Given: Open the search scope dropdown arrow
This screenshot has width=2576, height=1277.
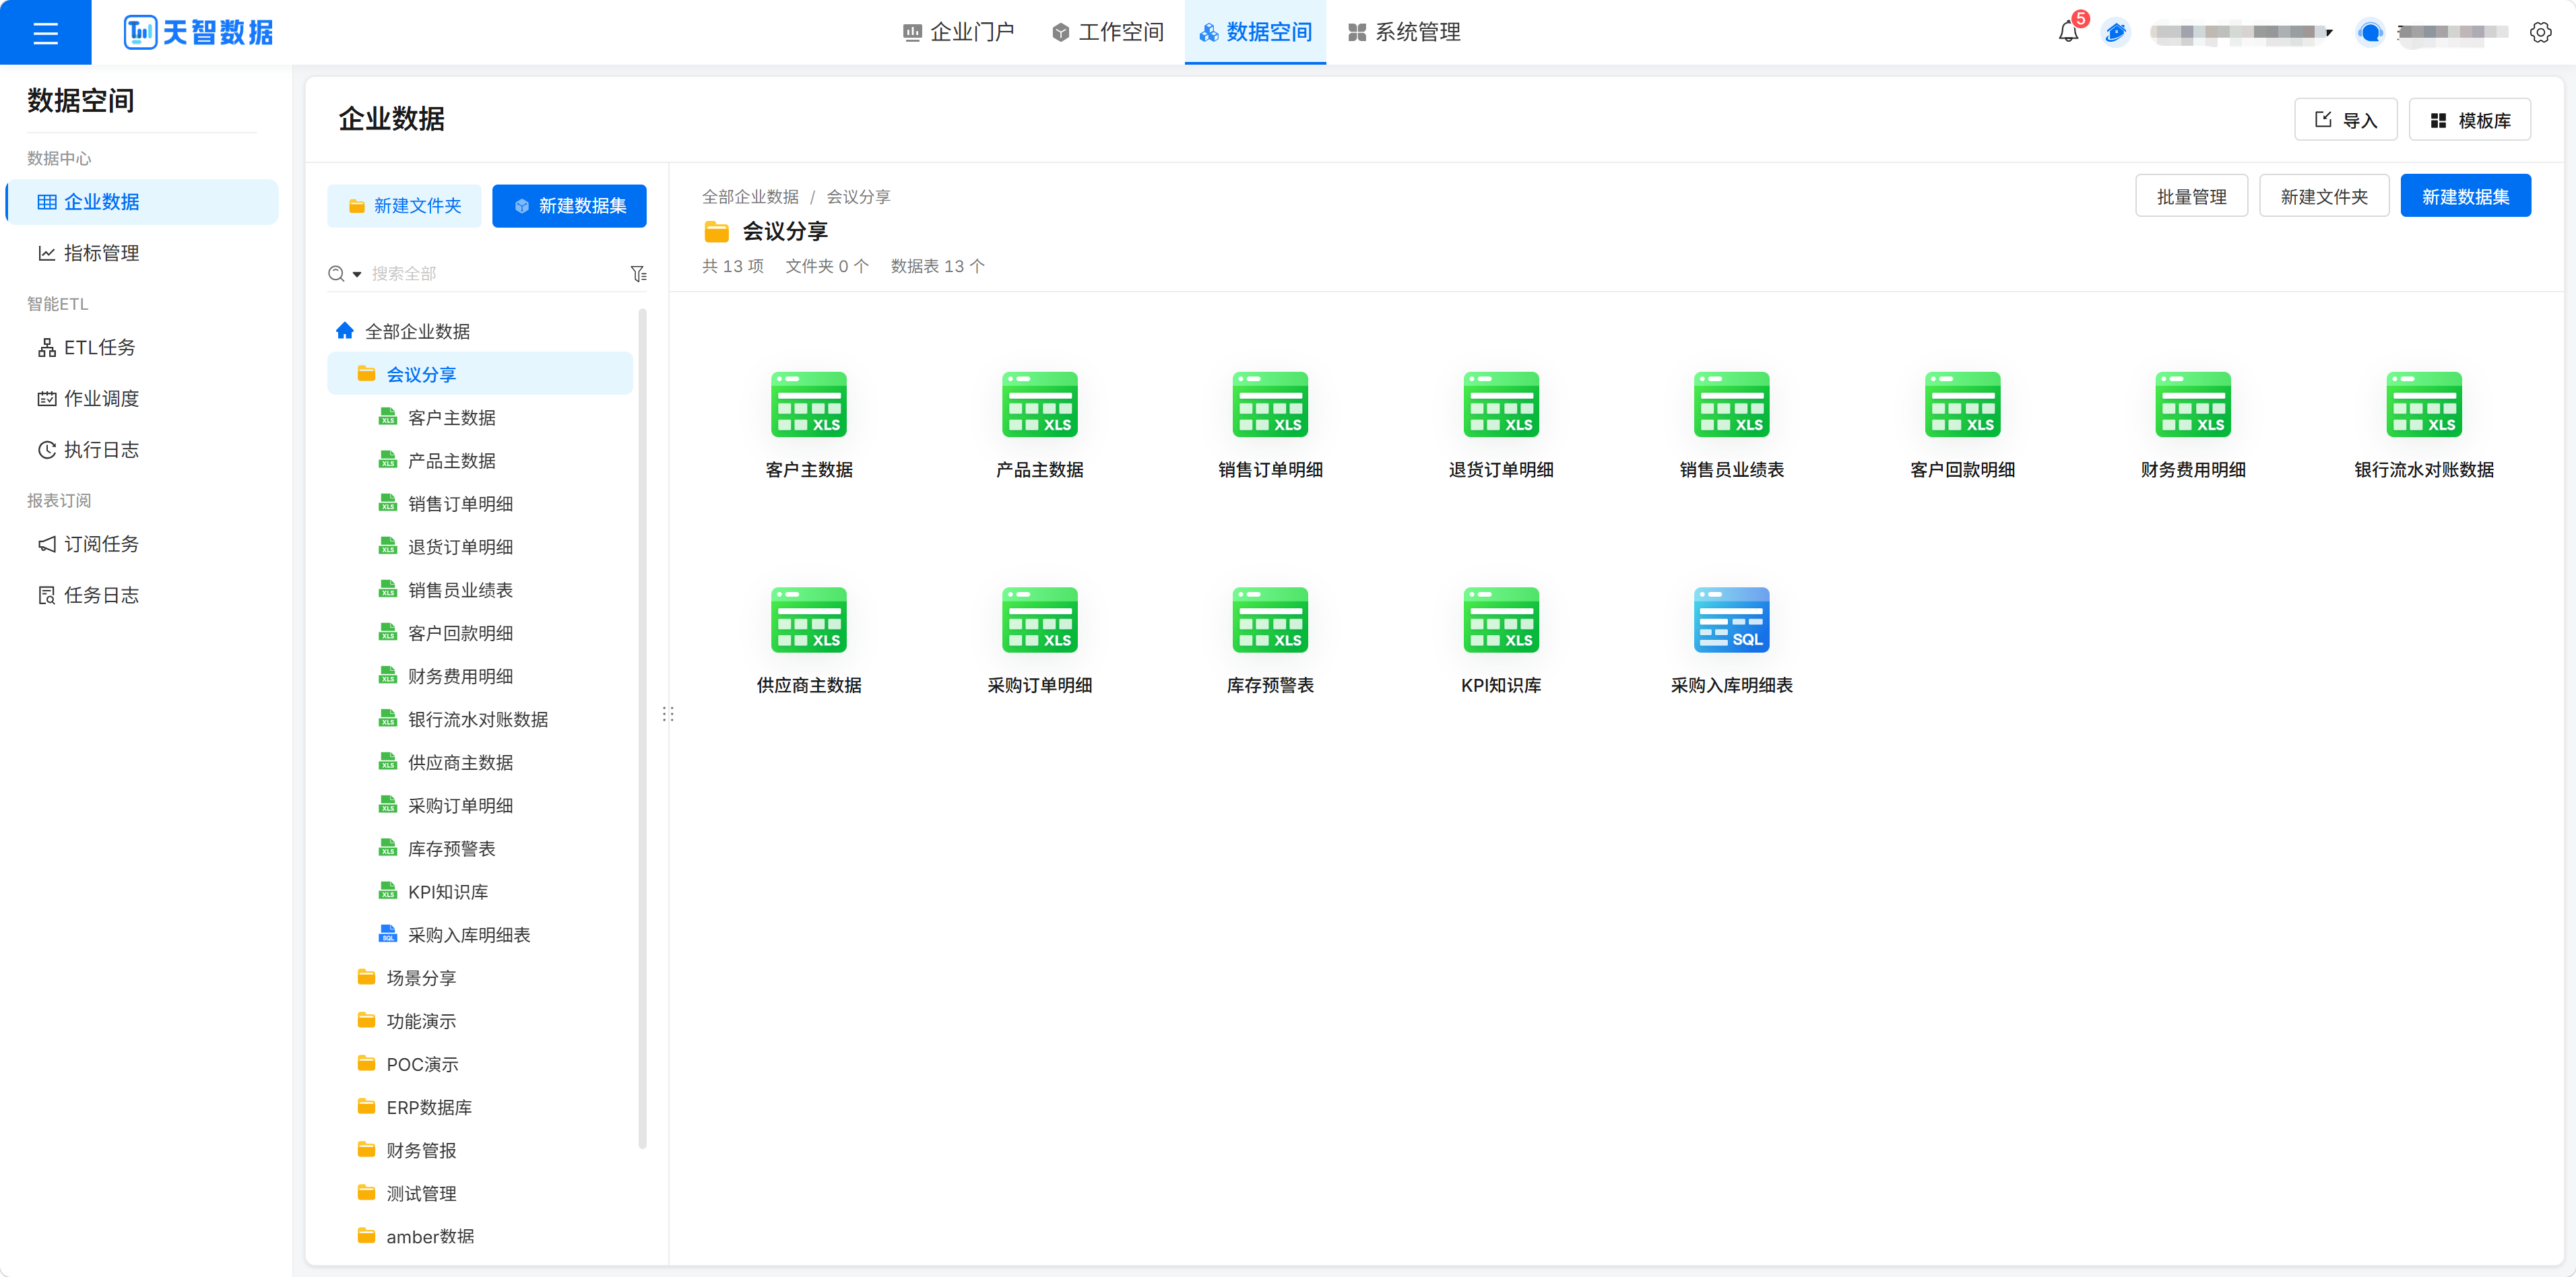Looking at the screenshot, I should pos(357,274).
